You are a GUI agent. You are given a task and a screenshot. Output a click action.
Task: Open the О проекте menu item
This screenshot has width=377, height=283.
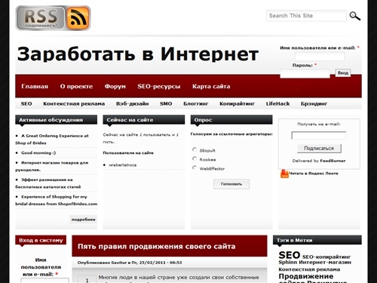pos(76,86)
